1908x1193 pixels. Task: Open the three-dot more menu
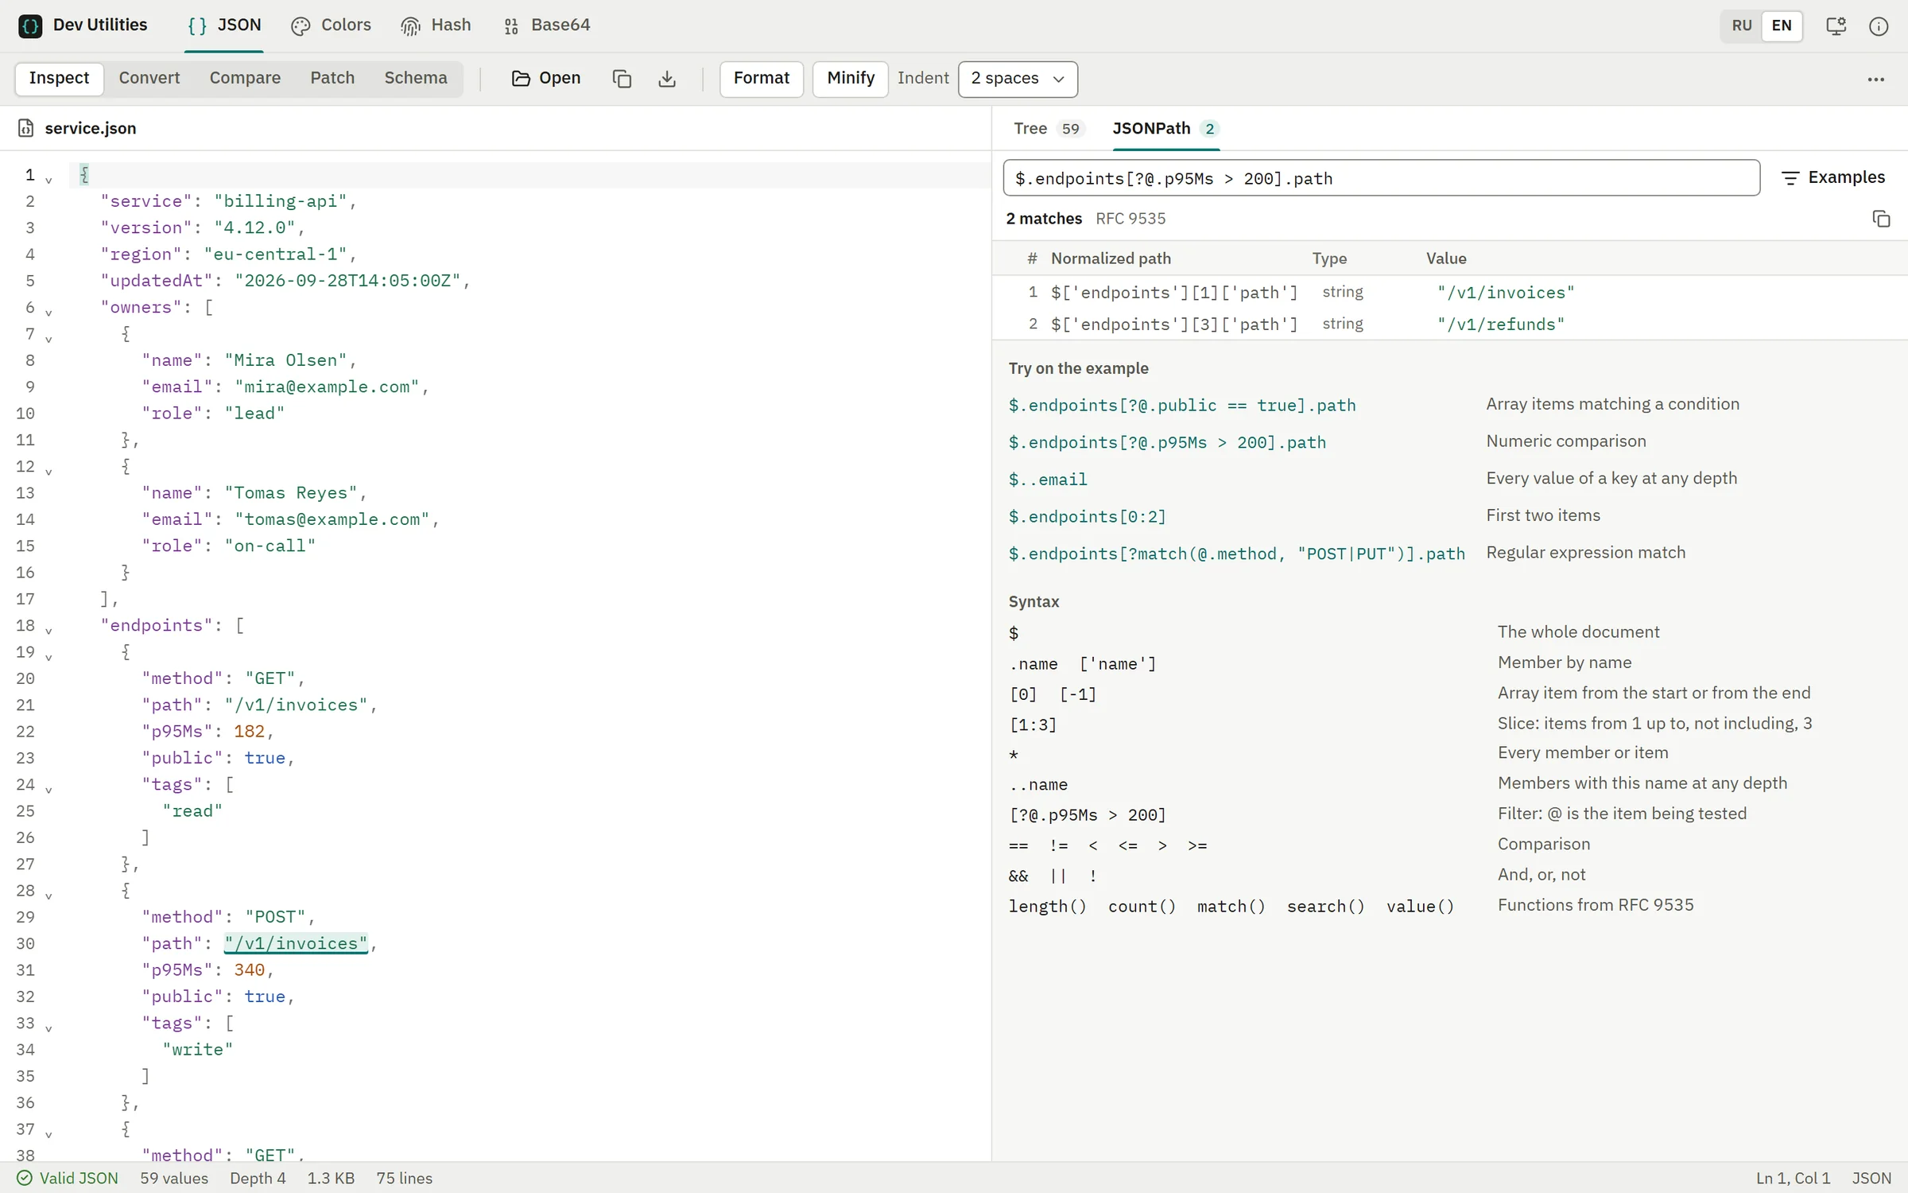click(x=1876, y=80)
